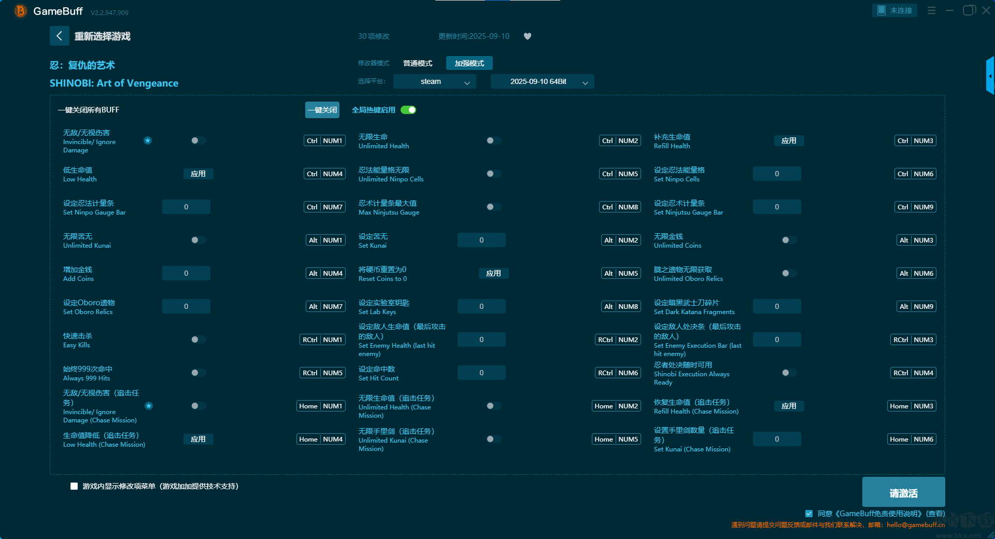
Task: Click the Home NUM6 hotkey box
Action: (x=912, y=439)
